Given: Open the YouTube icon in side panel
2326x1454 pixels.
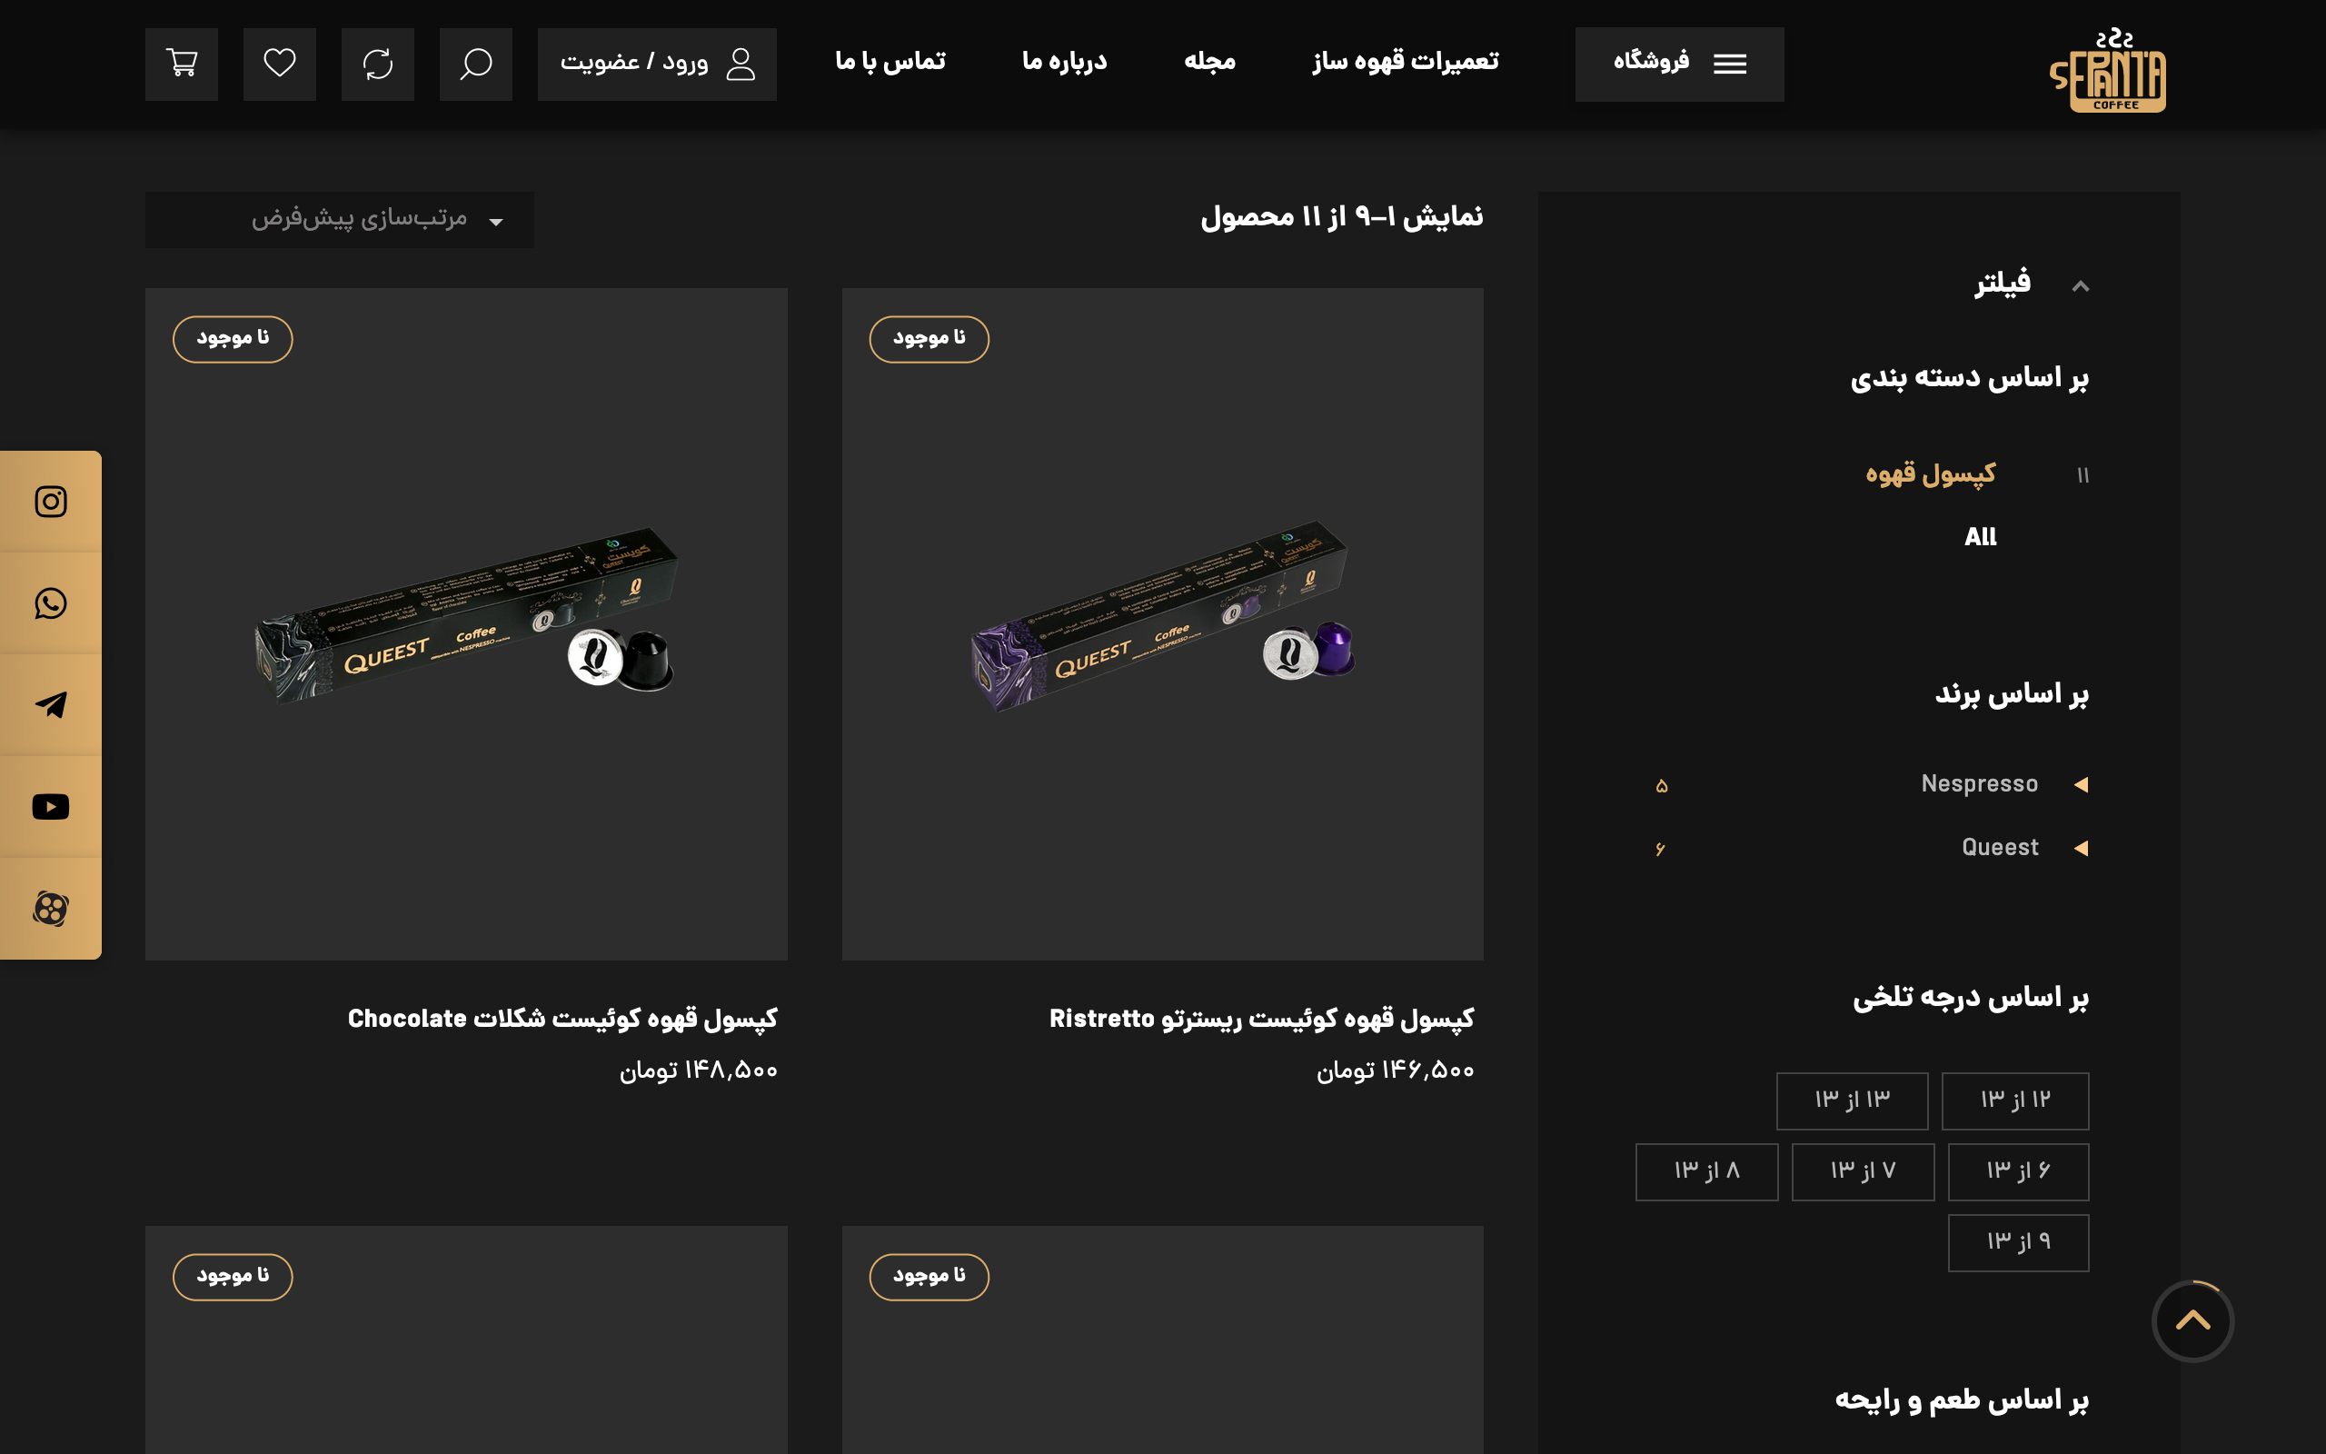Looking at the screenshot, I should [51, 807].
